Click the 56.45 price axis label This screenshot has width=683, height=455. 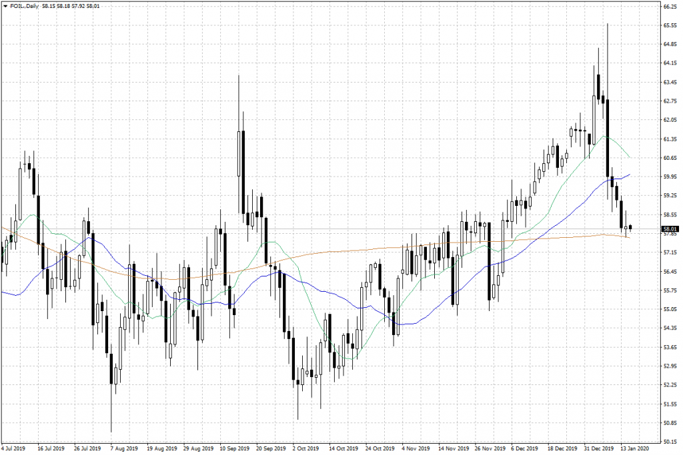click(x=670, y=272)
